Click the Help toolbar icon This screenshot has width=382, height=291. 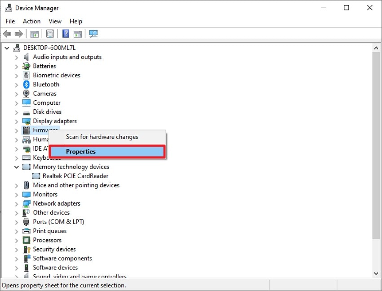(x=65, y=33)
